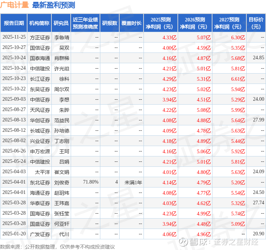Viewport: 266px width, 250px height.
Task: Click 东吴证券 institution name
Action: [40, 89]
